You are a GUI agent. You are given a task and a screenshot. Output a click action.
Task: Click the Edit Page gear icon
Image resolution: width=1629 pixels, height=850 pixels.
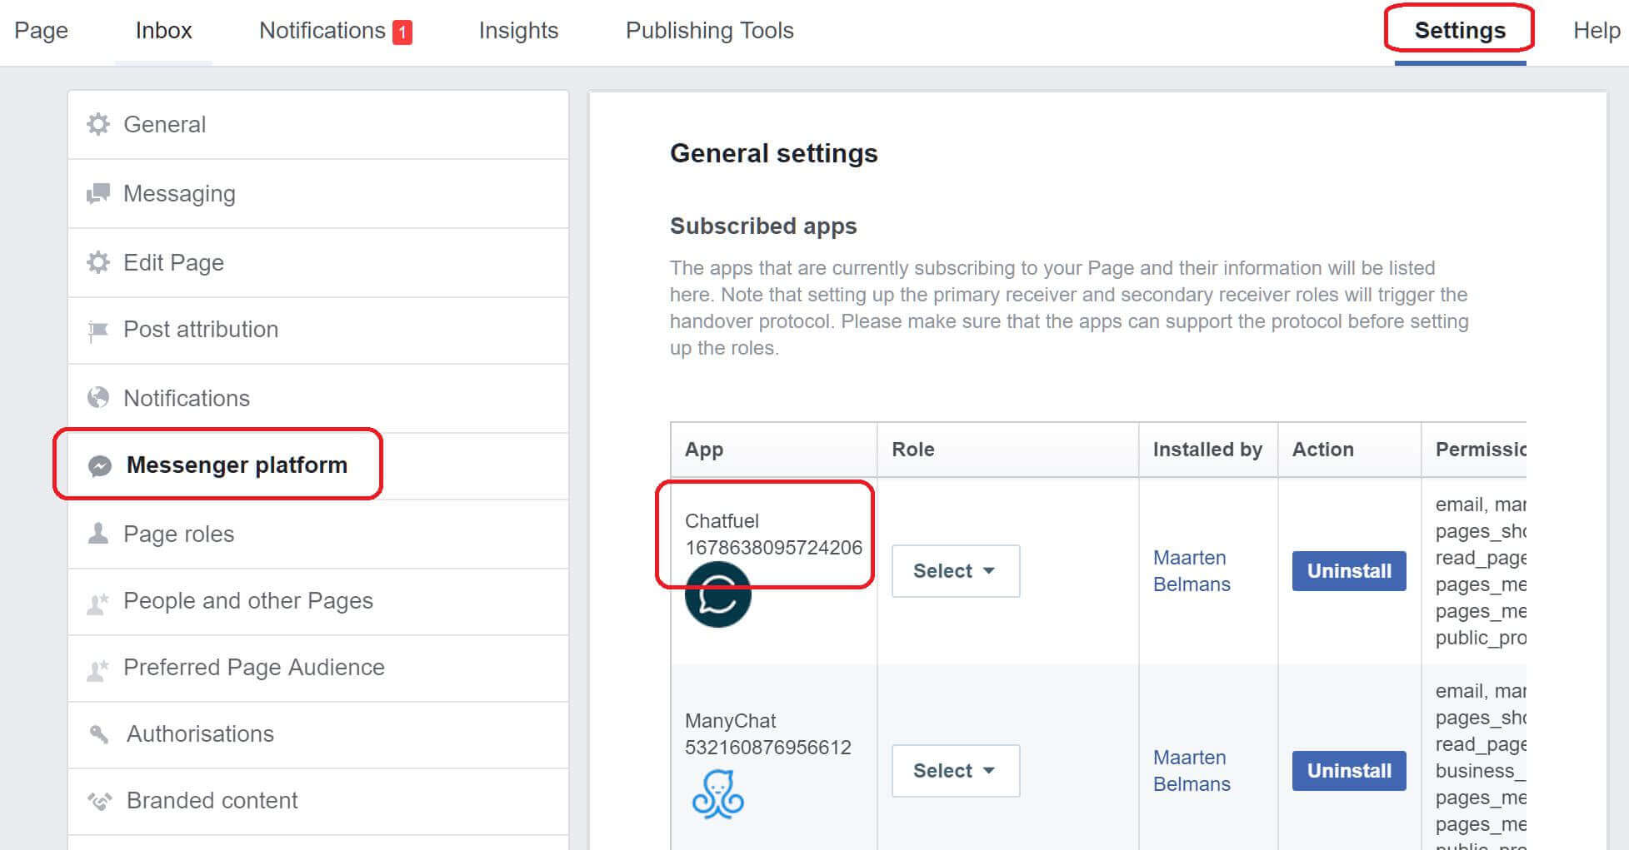click(x=98, y=262)
